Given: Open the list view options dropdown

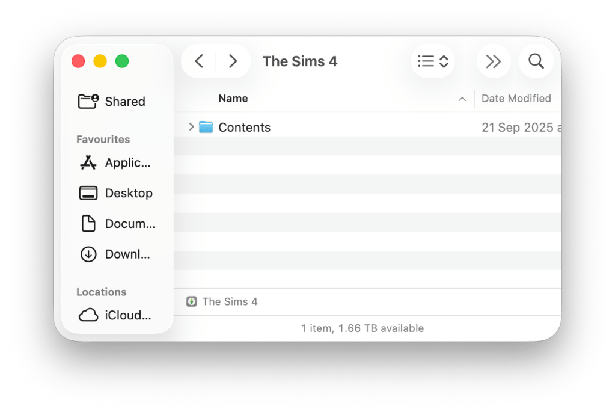Looking at the screenshot, I should 433,61.
